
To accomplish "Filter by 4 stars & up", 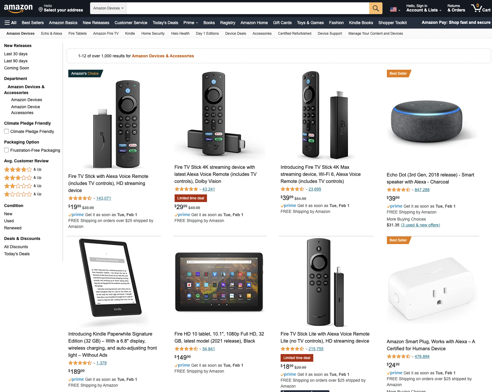I will tap(23, 169).
